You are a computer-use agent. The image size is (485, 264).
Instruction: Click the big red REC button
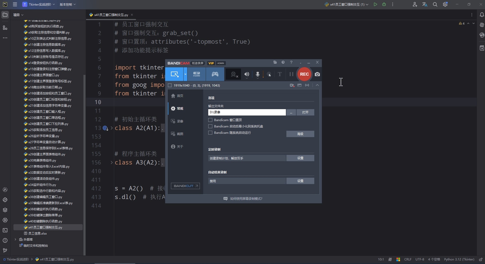point(304,74)
